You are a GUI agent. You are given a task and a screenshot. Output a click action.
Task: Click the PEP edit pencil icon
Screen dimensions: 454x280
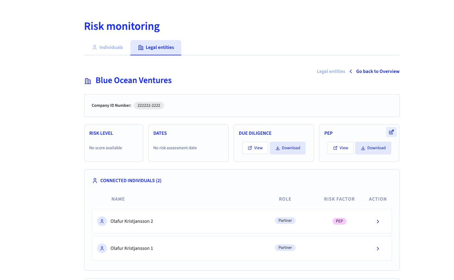click(x=391, y=132)
